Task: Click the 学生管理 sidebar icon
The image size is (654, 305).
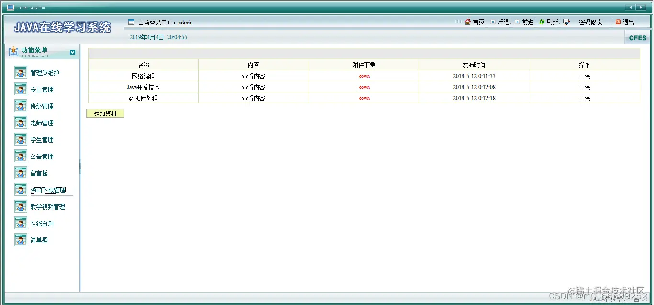Action: tap(21, 139)
